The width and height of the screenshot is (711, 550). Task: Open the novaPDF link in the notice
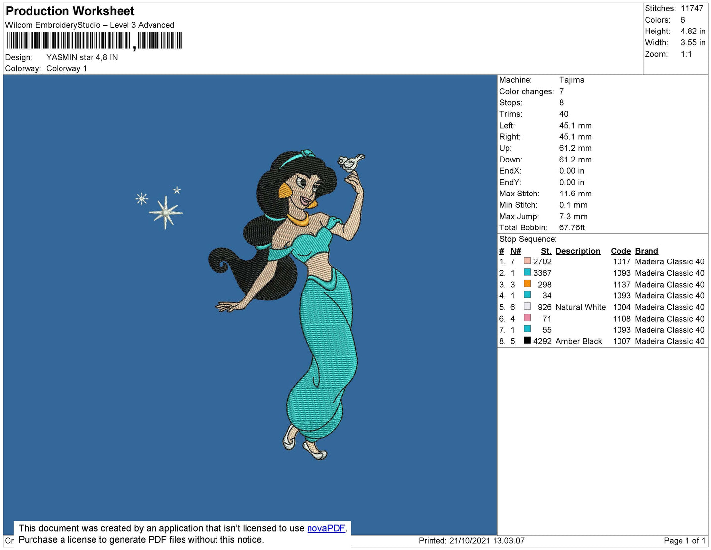click(x=326, y=528)
